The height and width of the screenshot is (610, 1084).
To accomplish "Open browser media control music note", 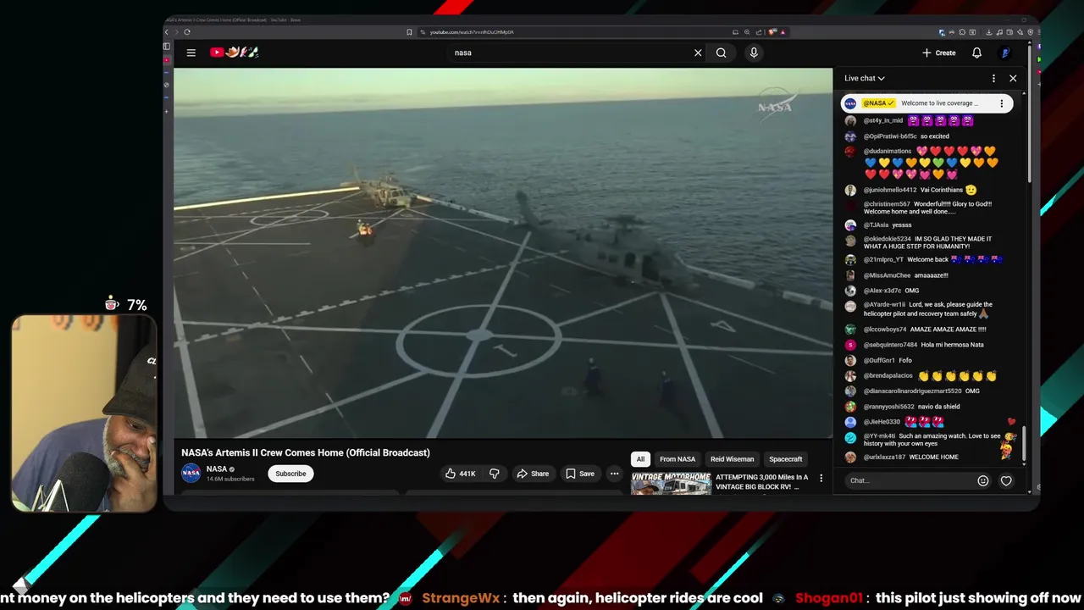I will pos(999,32).
